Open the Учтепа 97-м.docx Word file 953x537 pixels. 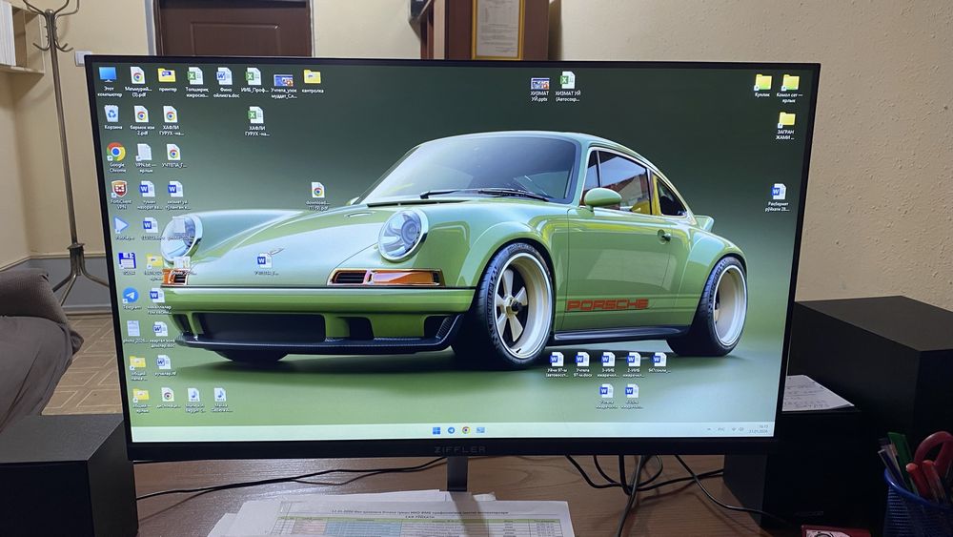[582, 364]
